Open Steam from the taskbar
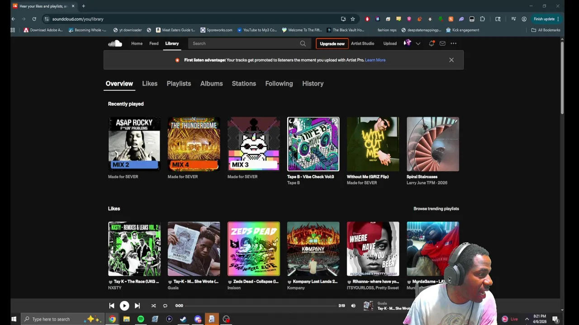 [183, 319]
